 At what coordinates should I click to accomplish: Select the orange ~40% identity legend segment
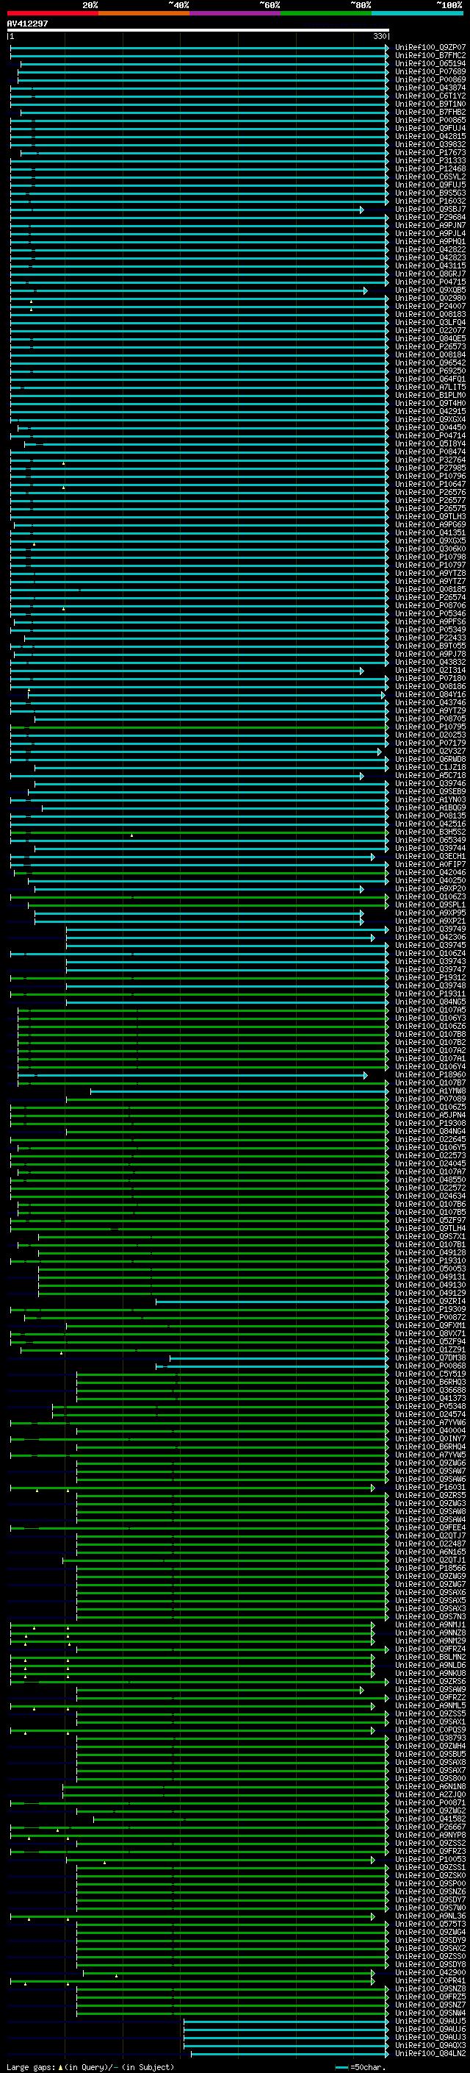144,13
